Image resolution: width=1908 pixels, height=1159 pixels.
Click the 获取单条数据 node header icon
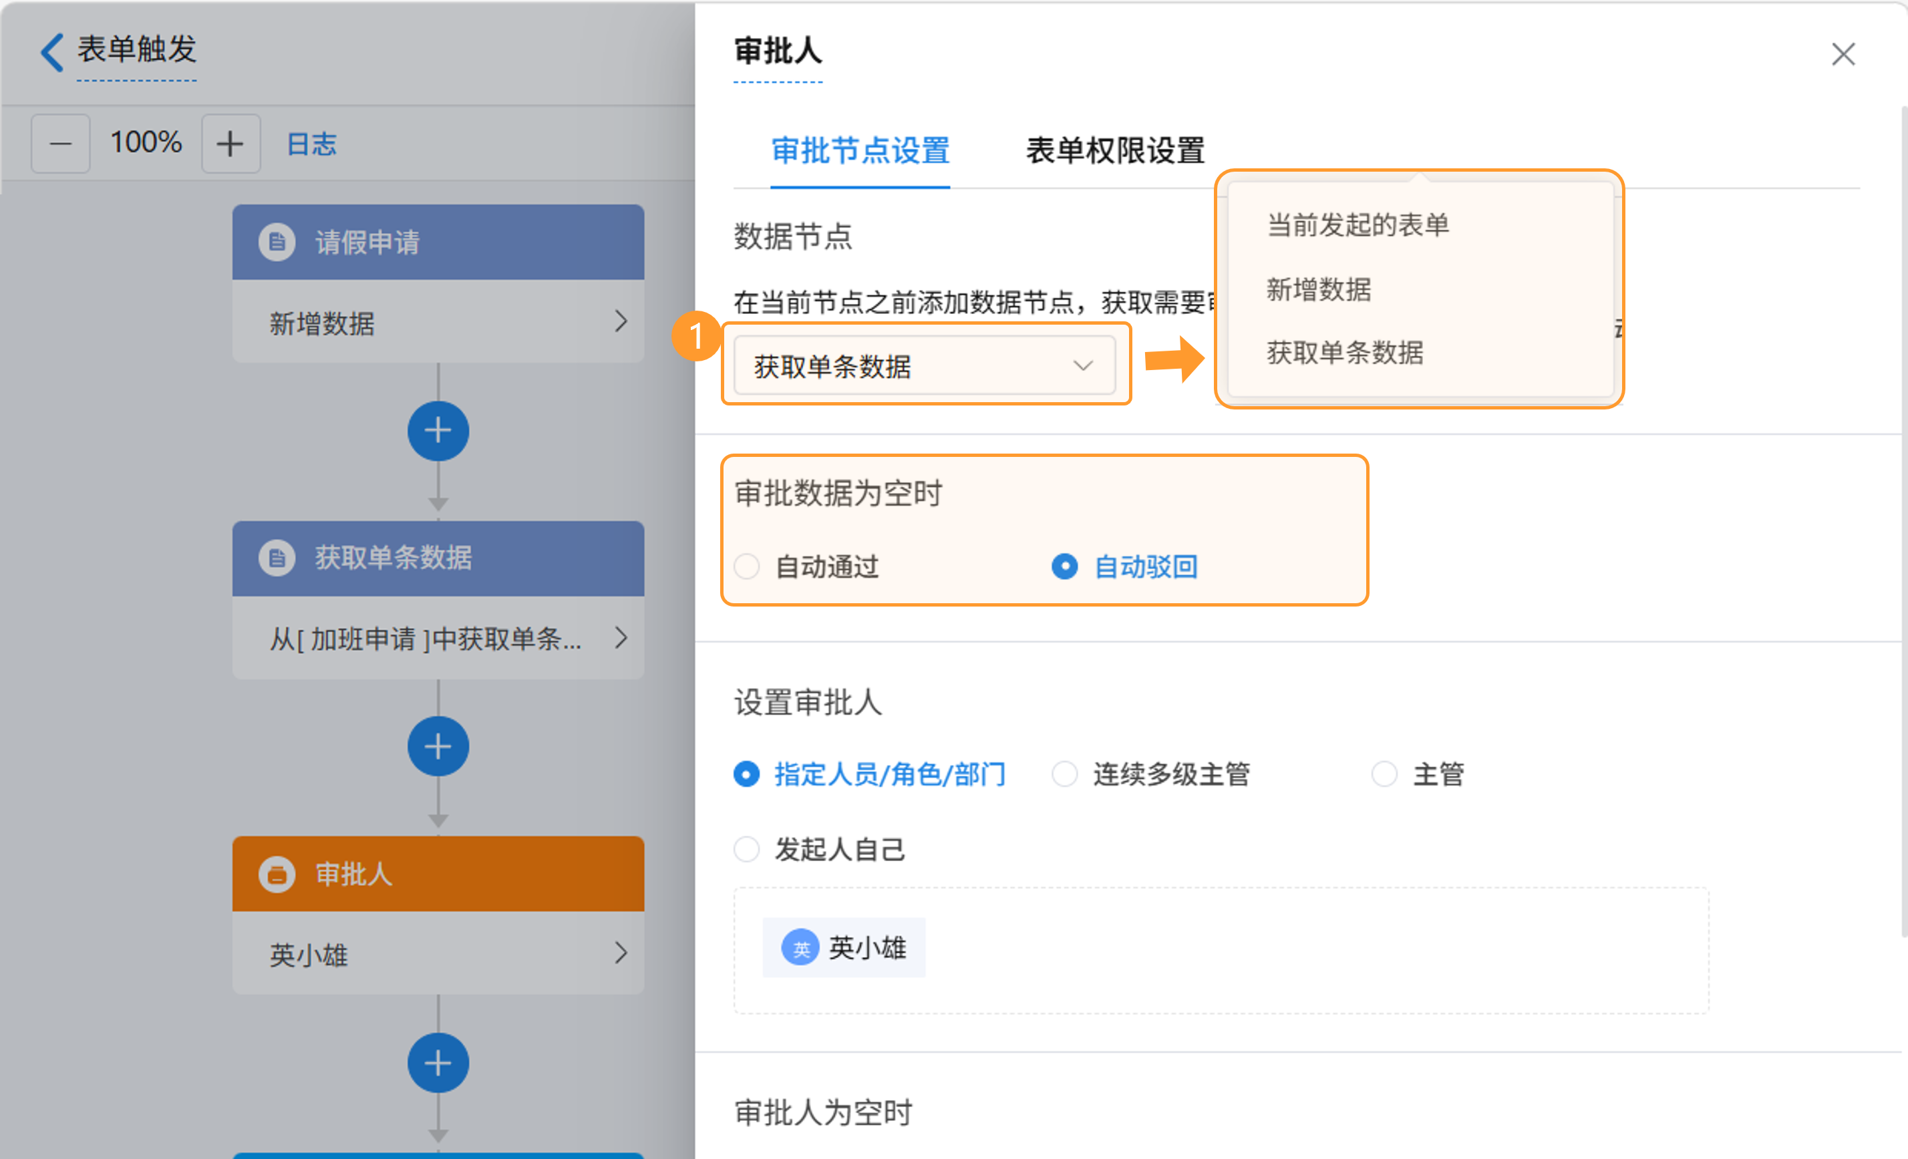(x=277, y=557)
